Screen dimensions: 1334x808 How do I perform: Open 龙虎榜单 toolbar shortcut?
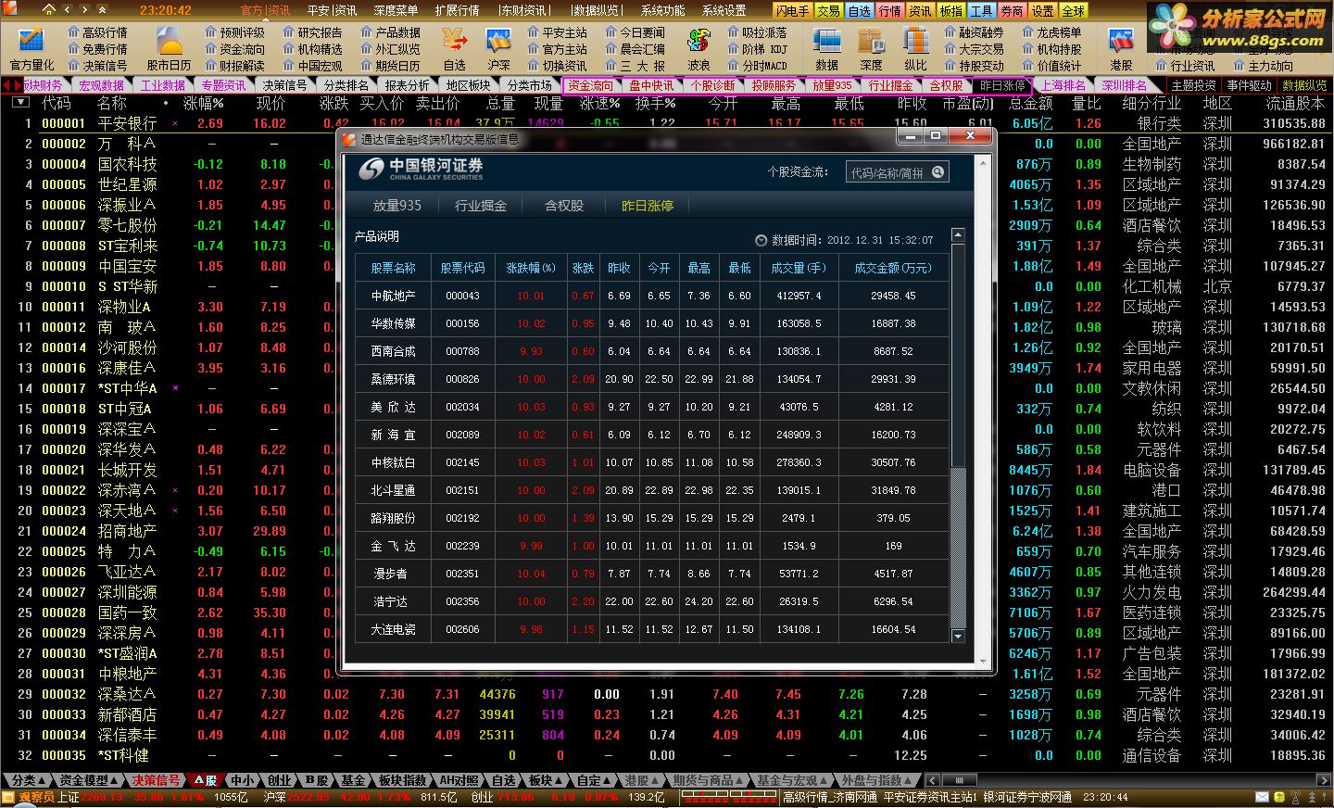1051,32
